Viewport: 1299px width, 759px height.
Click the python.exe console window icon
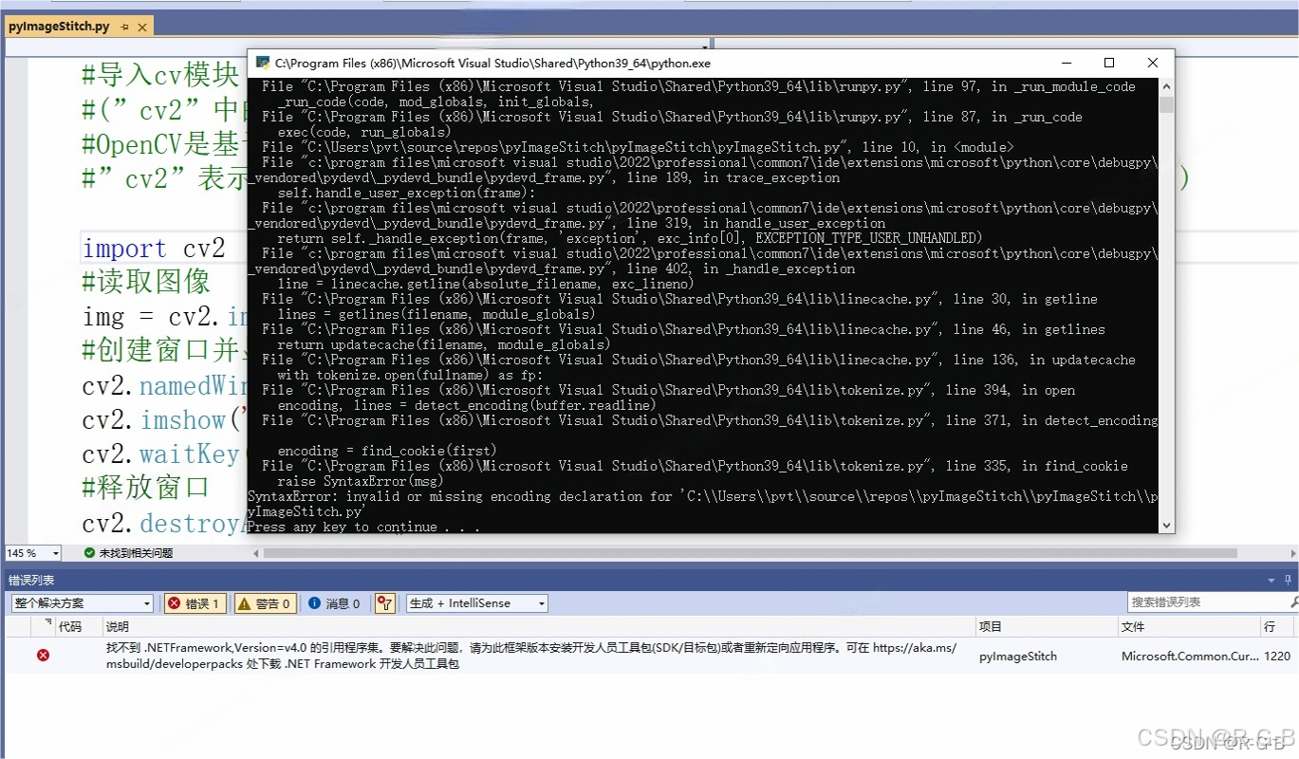click(261, 64)
